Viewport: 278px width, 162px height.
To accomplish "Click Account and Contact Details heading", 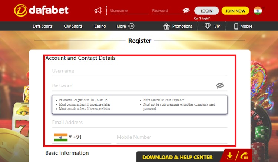I will coord(80,58).
